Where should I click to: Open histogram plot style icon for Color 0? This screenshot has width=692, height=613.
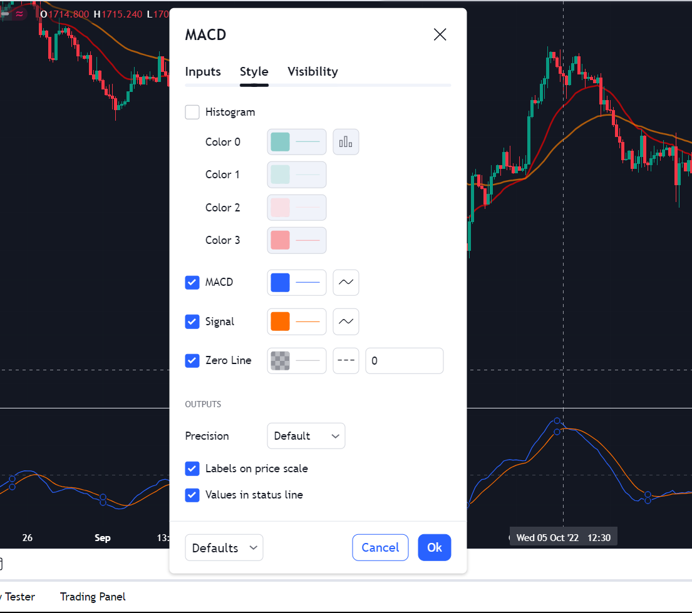346,142
